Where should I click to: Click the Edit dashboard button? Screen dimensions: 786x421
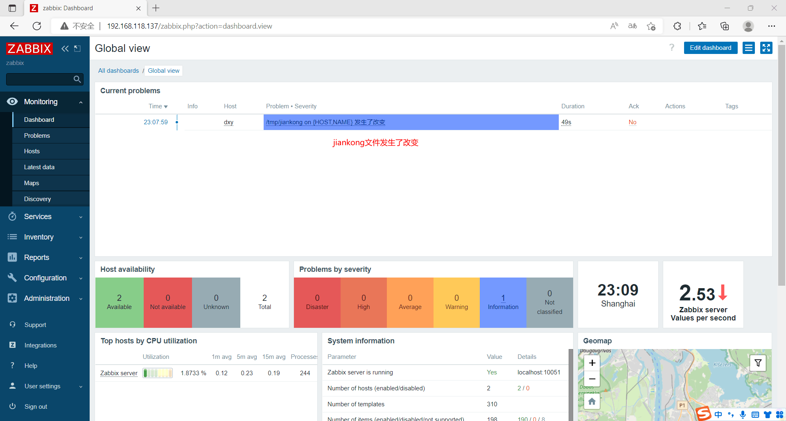(x=710, y=48)
